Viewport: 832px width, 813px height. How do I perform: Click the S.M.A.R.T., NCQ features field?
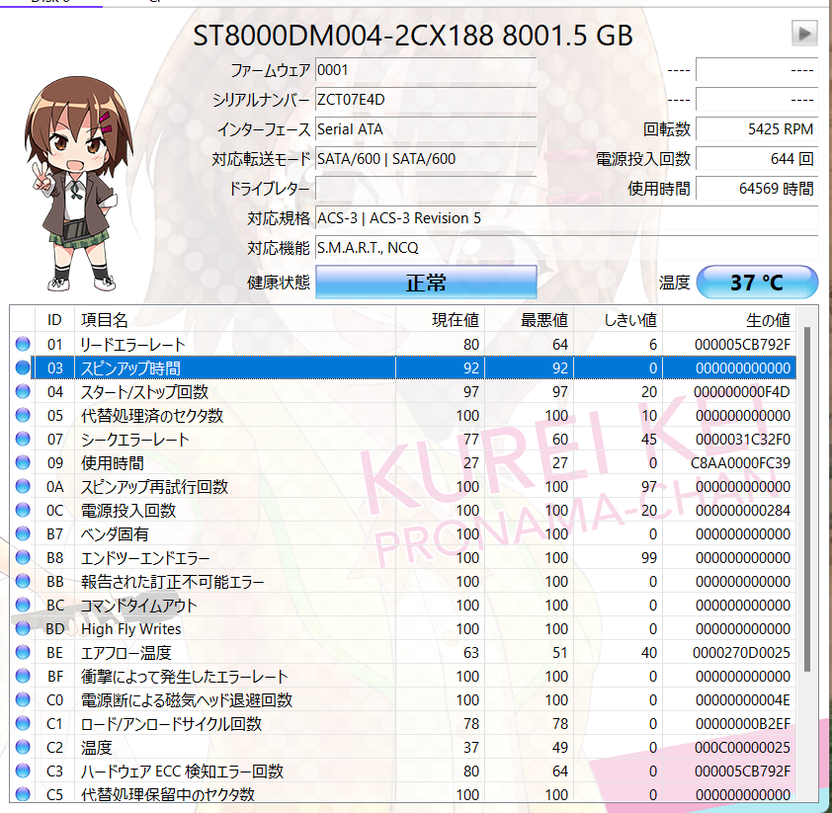pyautogui.click(x=567, y=248)
